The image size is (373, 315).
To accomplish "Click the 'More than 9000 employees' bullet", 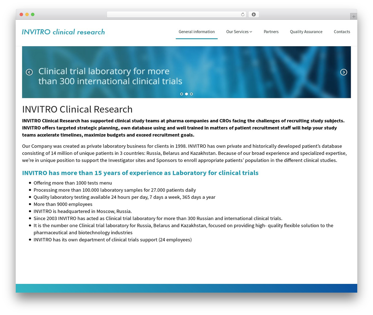I will 63,204.
